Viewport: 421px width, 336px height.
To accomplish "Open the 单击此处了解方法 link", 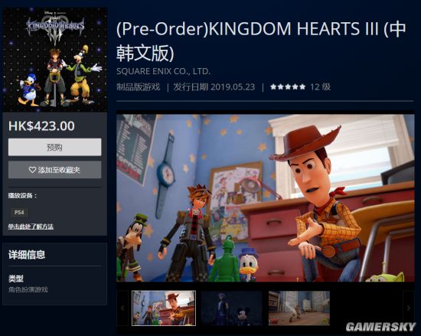I will [31, 227].
